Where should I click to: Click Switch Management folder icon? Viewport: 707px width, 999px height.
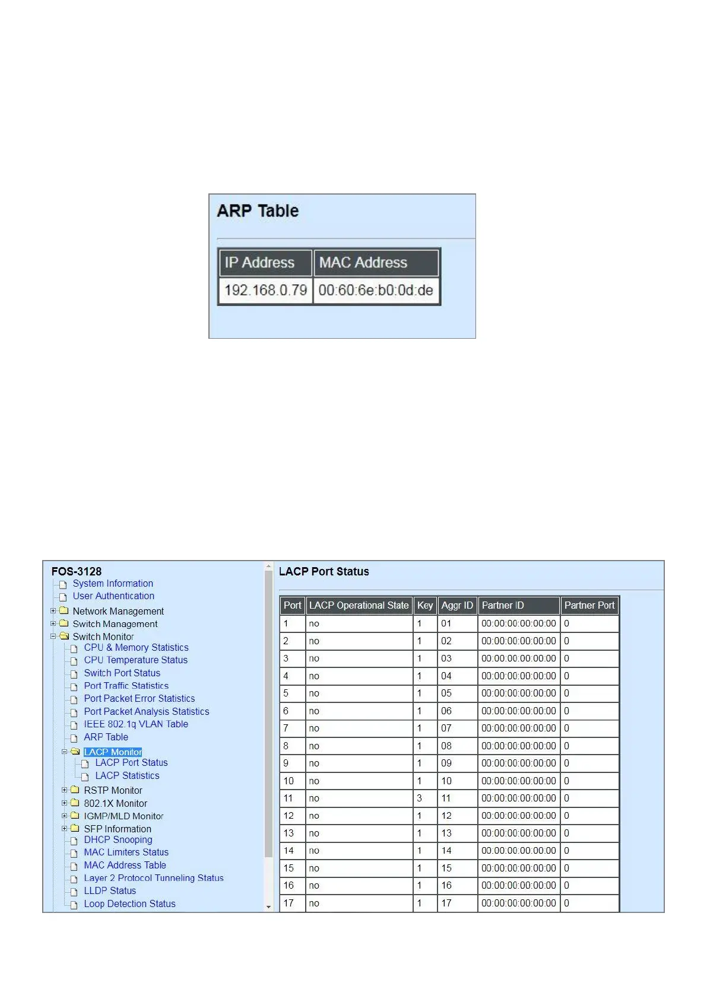point(64,623)
